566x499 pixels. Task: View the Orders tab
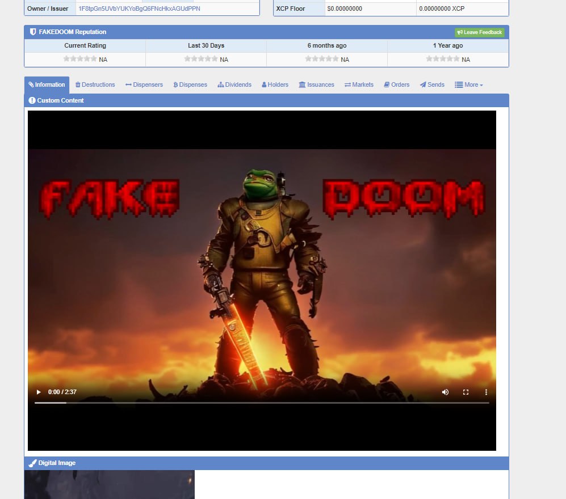tap(397, 84)
